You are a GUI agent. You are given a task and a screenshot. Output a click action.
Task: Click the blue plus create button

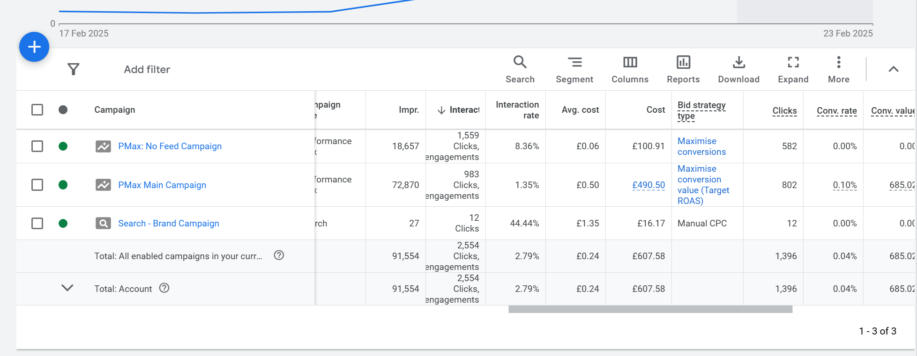coord(34,47)
